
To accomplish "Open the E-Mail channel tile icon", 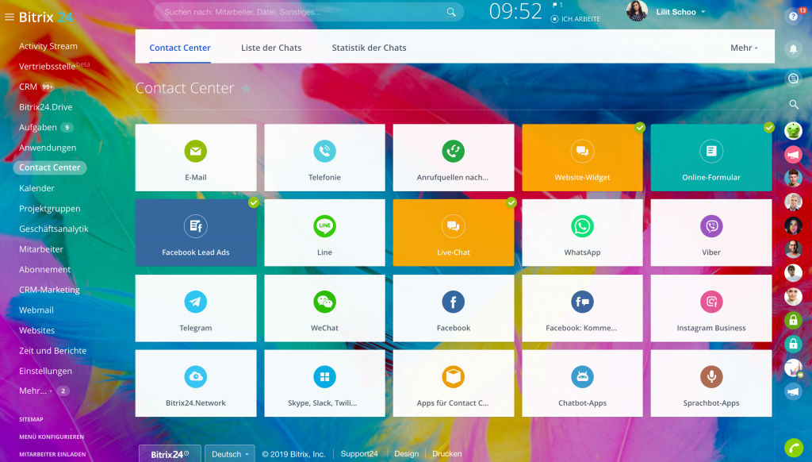I will point(195,151).
